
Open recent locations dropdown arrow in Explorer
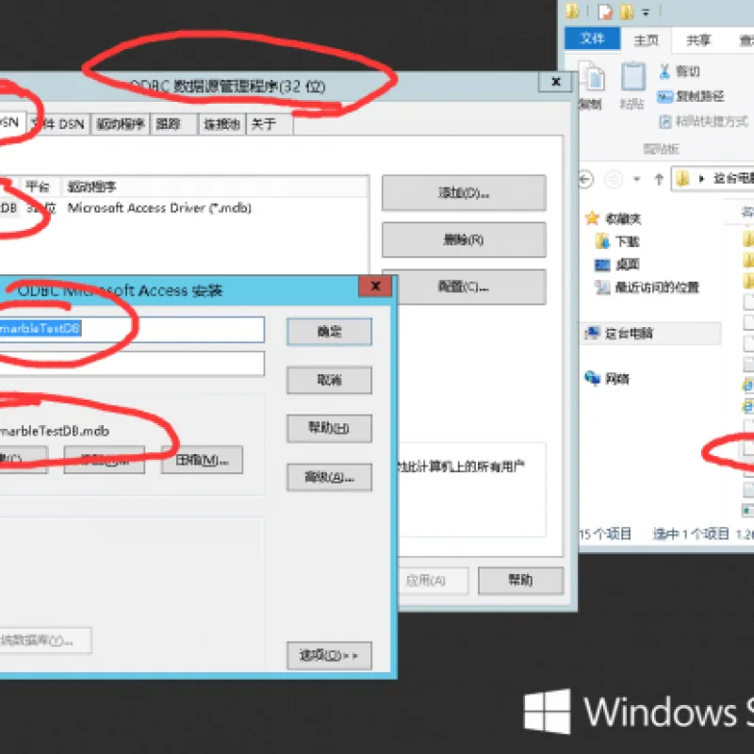pyautogui.click(x=637, y=180)
